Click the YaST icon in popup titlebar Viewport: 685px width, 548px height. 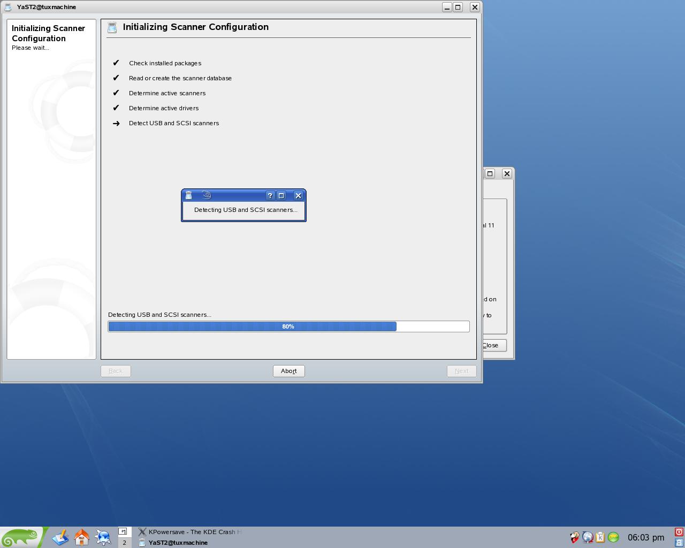click(x=188, y=196)
